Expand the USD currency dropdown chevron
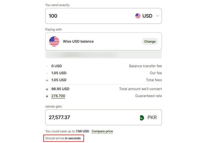The image size is (208, 143). coord(157,16)
